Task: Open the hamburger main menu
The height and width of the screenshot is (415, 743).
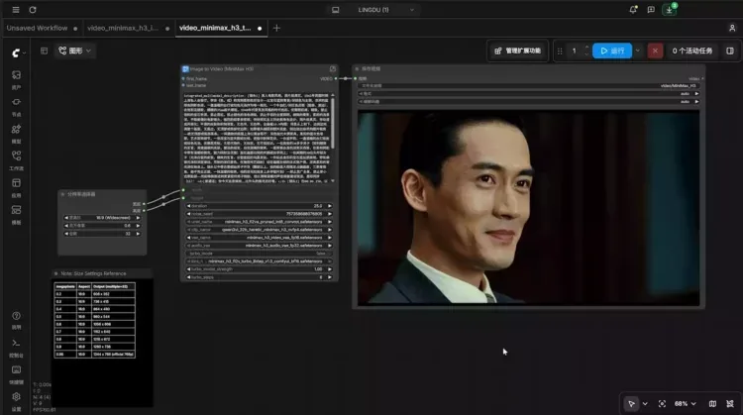Action: 16,10
